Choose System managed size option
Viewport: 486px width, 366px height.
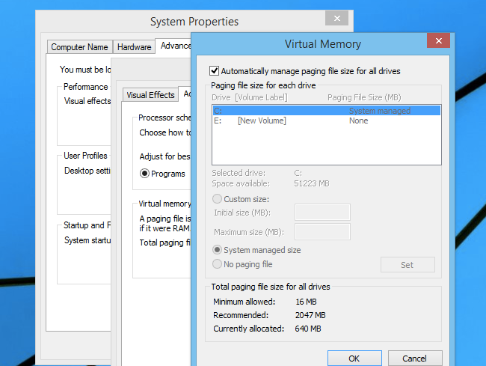tap(217, 250)
